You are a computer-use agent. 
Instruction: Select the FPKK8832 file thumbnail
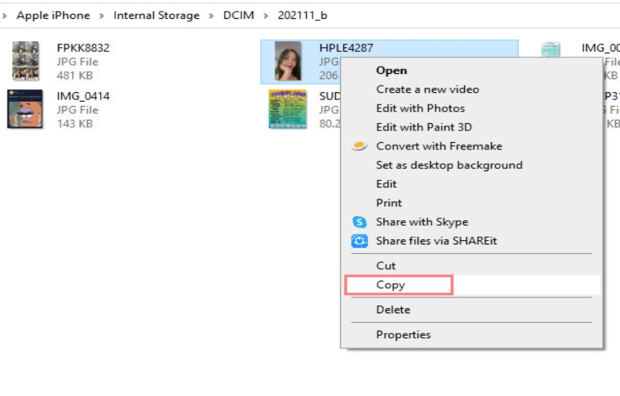25,61
